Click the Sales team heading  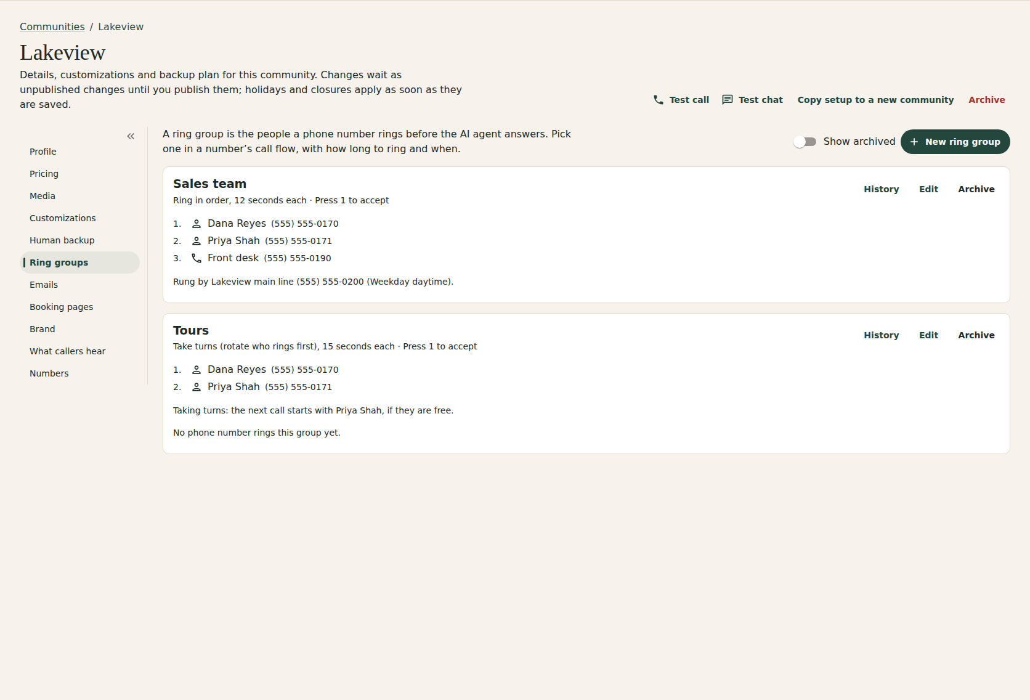(x=209, y=184)
